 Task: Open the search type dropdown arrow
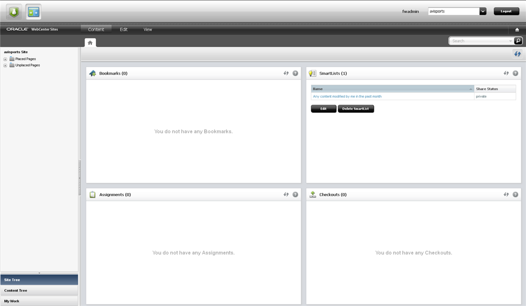click(x=510, y=41)
